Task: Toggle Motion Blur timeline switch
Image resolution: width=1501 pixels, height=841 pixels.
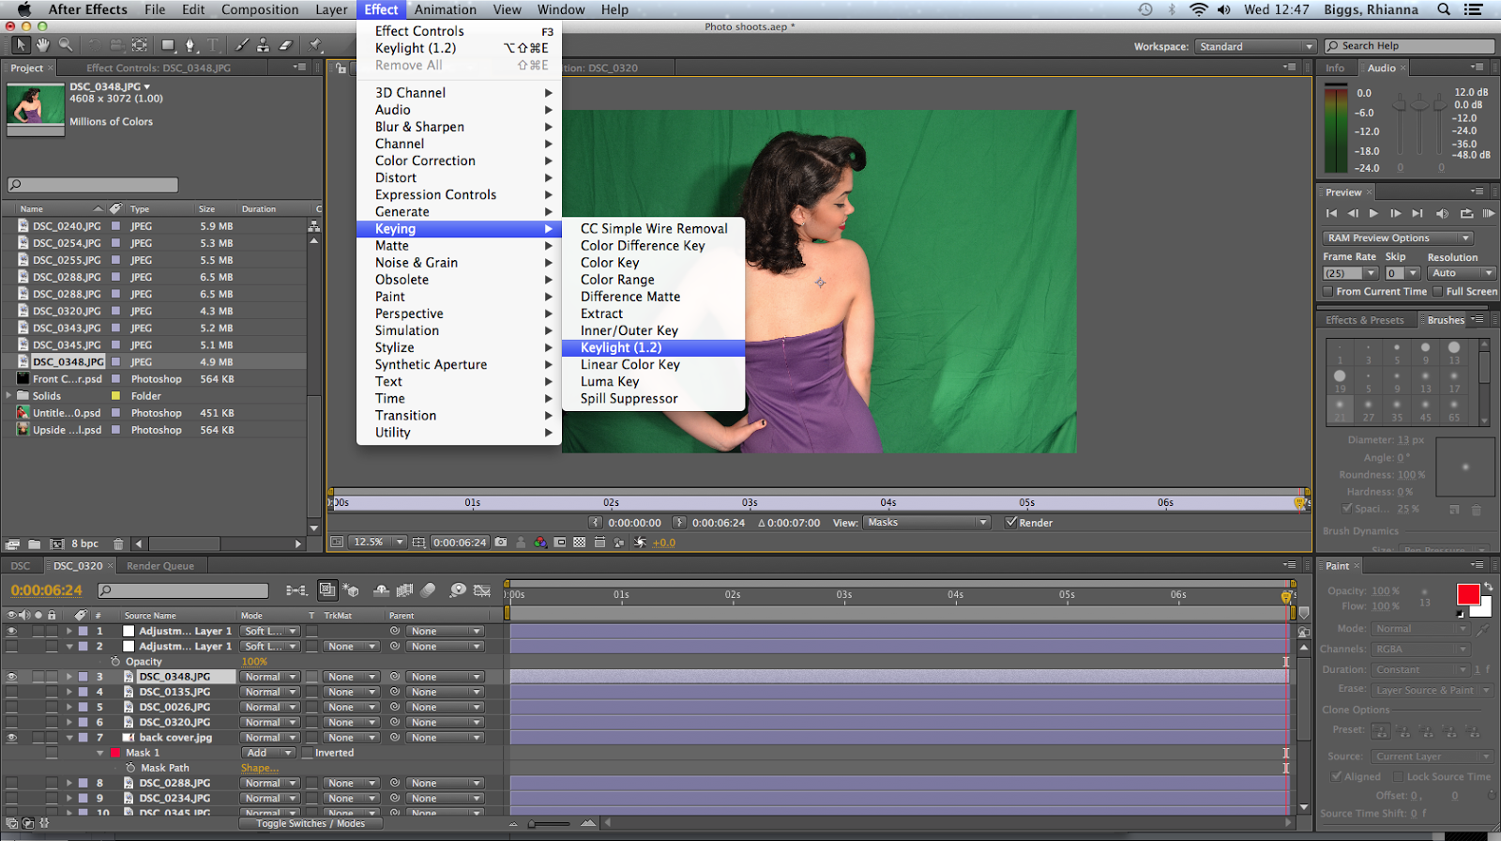Action: pyautogui.click(x=428, y=590)
